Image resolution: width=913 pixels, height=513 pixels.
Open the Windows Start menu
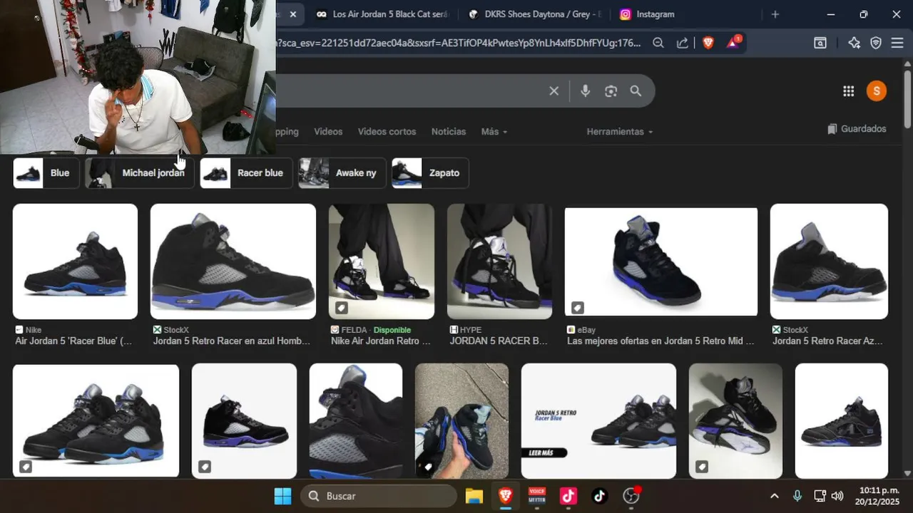coord(282,496)
